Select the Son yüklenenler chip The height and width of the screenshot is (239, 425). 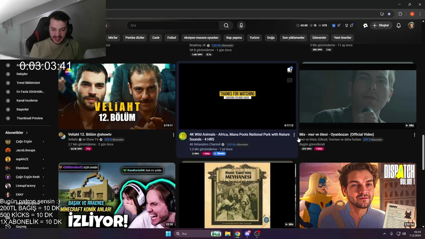click(x=294, y=38)
